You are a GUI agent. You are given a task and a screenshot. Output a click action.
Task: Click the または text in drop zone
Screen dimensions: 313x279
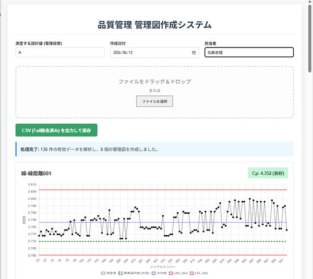(x=154, y=91)
